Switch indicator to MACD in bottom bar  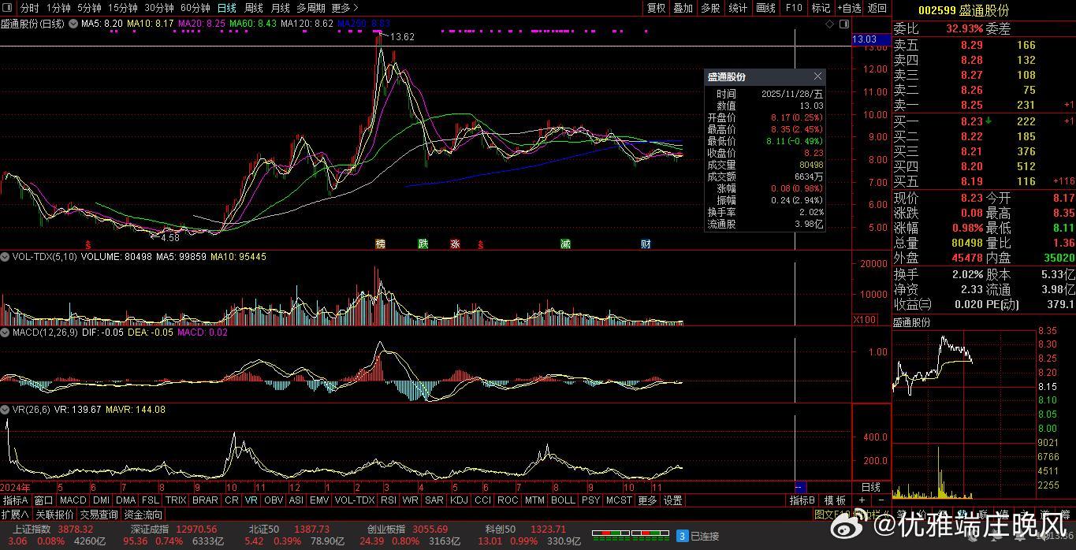click(x=73, y=500)
